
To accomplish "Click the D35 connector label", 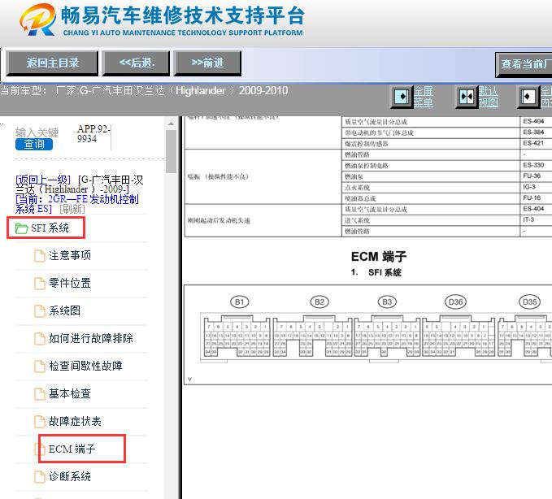I will click(x=529, y=302).
